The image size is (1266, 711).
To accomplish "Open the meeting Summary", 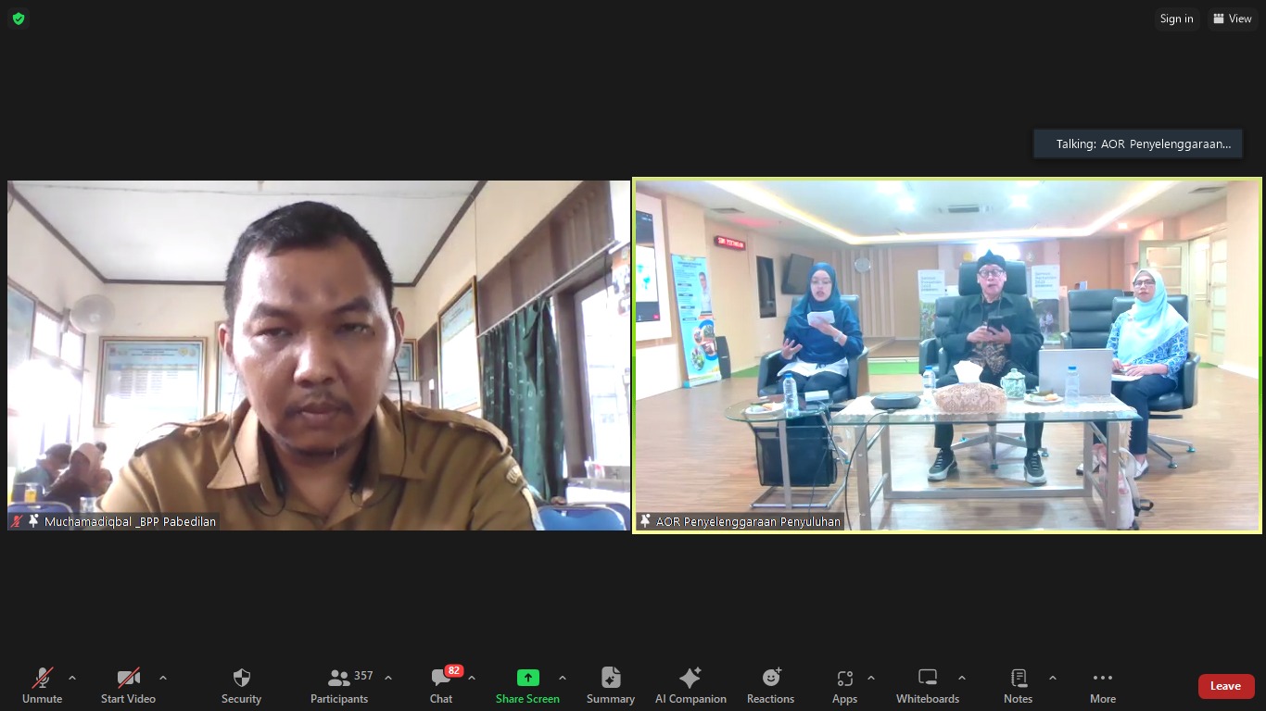I will coord(611,686).
